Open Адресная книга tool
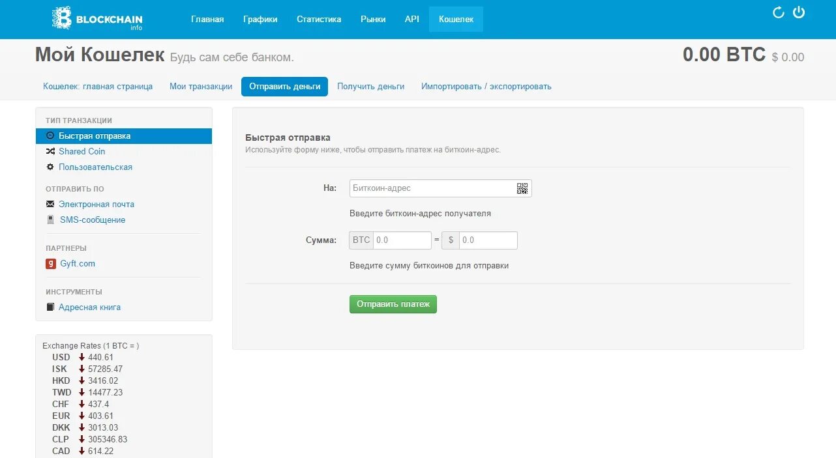The height and width of the screenshot is (458, 836). (x=89, y=307)
